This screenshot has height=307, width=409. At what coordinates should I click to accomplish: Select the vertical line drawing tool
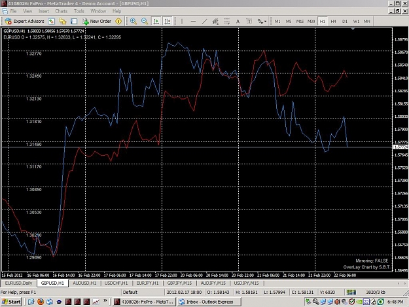[x=182, y=22]
